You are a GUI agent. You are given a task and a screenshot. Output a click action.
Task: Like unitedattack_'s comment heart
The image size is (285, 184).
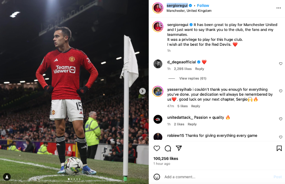click(x=280, y=119)
